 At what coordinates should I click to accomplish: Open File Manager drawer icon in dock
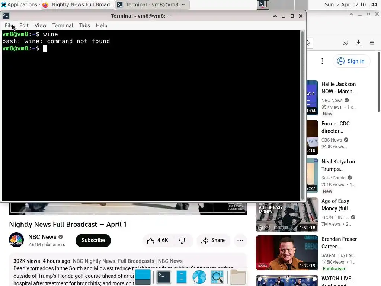point(181,277)
